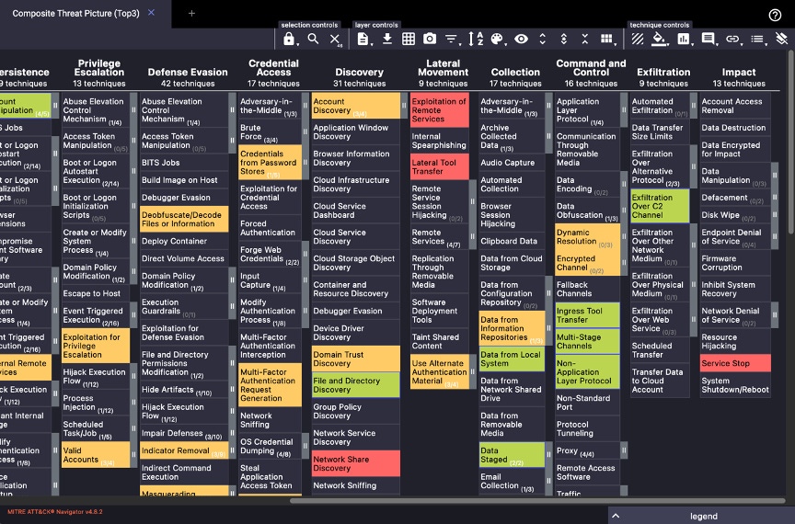Open the A–Z sorting control
Image resolution: width=795 pixels, height=524 pixels.
click(x=476, y=39)
